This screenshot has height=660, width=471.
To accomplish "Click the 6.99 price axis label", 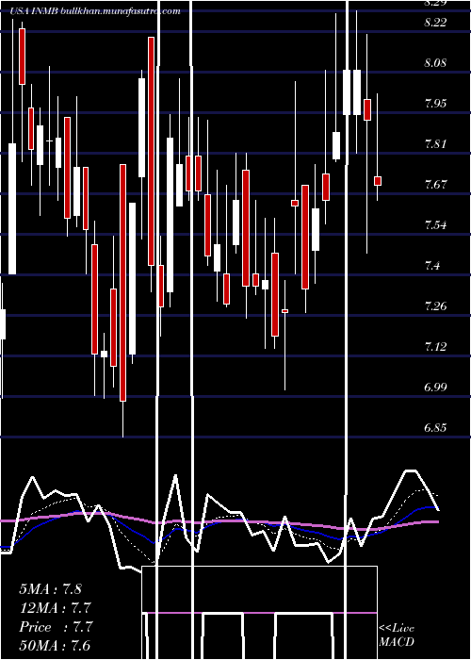I will point(435,388).
